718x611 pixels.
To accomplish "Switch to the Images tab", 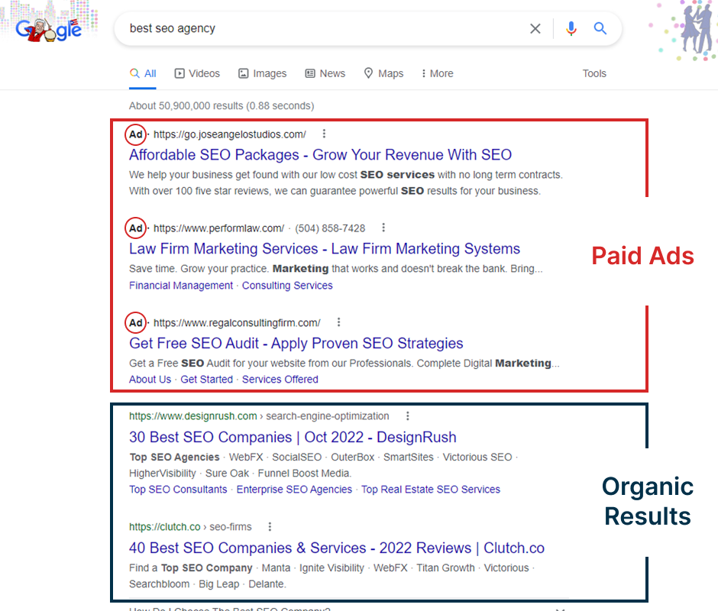I will click(x=263, y=73).
